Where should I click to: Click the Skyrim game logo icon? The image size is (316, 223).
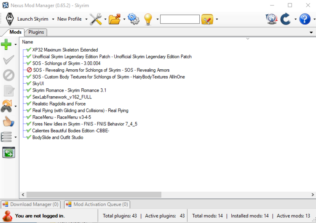pyautogui.click(x=9, y=19)
